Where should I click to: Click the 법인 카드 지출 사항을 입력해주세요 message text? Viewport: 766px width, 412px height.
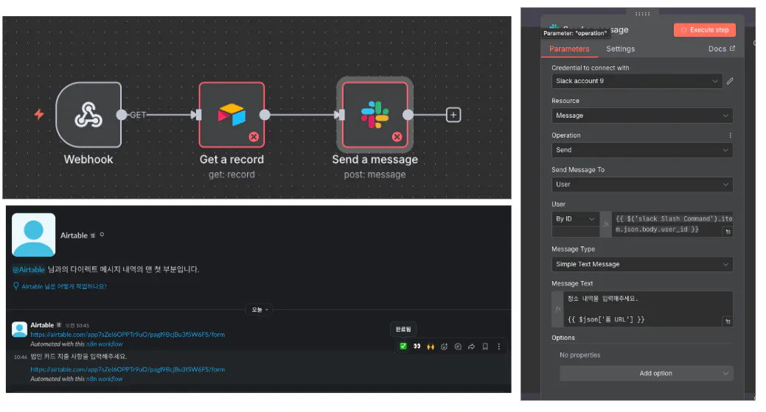coord(79,356)
